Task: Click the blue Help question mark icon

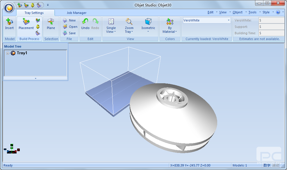Action: coord(278,12)
